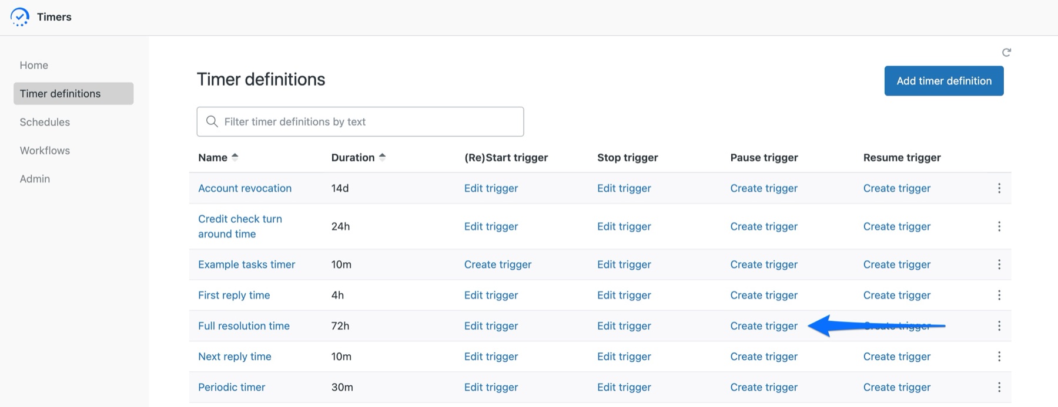
Task: Click the Stop trigger column header
Action: (x=628, y=157)
